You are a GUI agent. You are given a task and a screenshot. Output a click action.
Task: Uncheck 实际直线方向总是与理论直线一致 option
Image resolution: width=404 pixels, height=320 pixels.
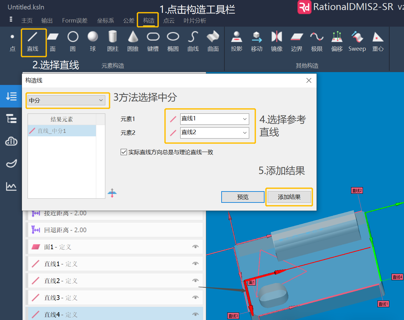coord(123,152)
